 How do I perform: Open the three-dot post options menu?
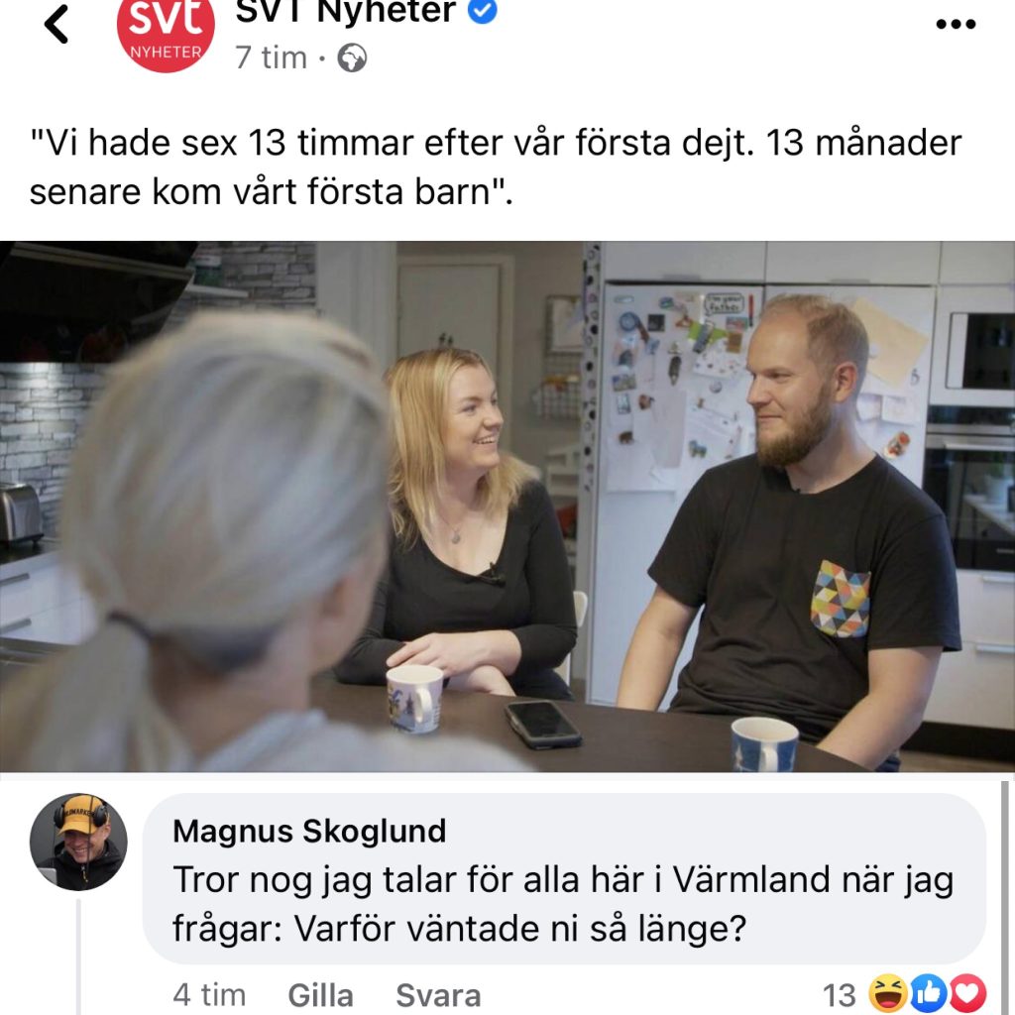(956, 24)
